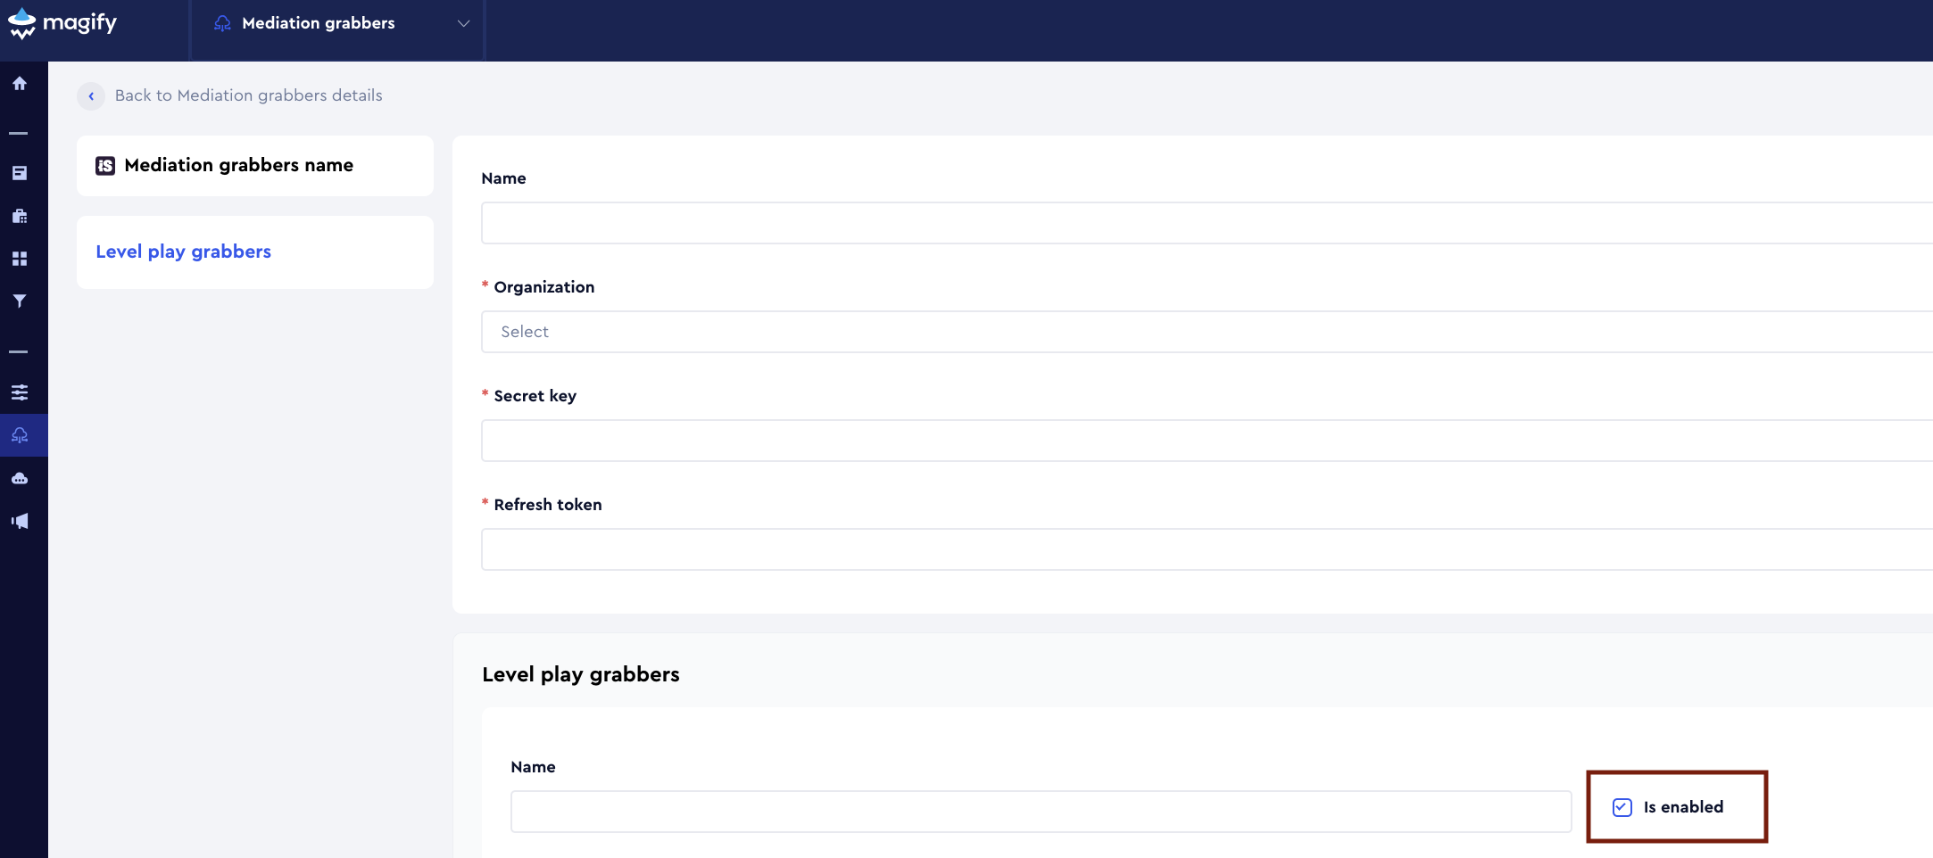Select Mediation grabbers name panel item
Image resolution: width=1933 pixels, height=858 pixels.
coord(238,165)
